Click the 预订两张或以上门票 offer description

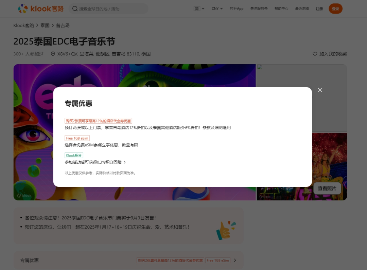tap(148, 128)
